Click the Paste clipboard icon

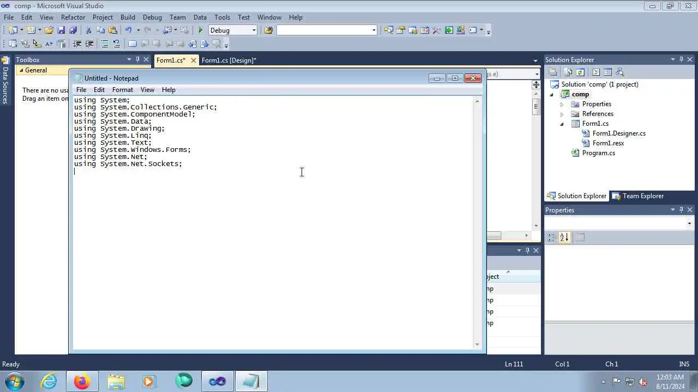click(x=113, y=30)
